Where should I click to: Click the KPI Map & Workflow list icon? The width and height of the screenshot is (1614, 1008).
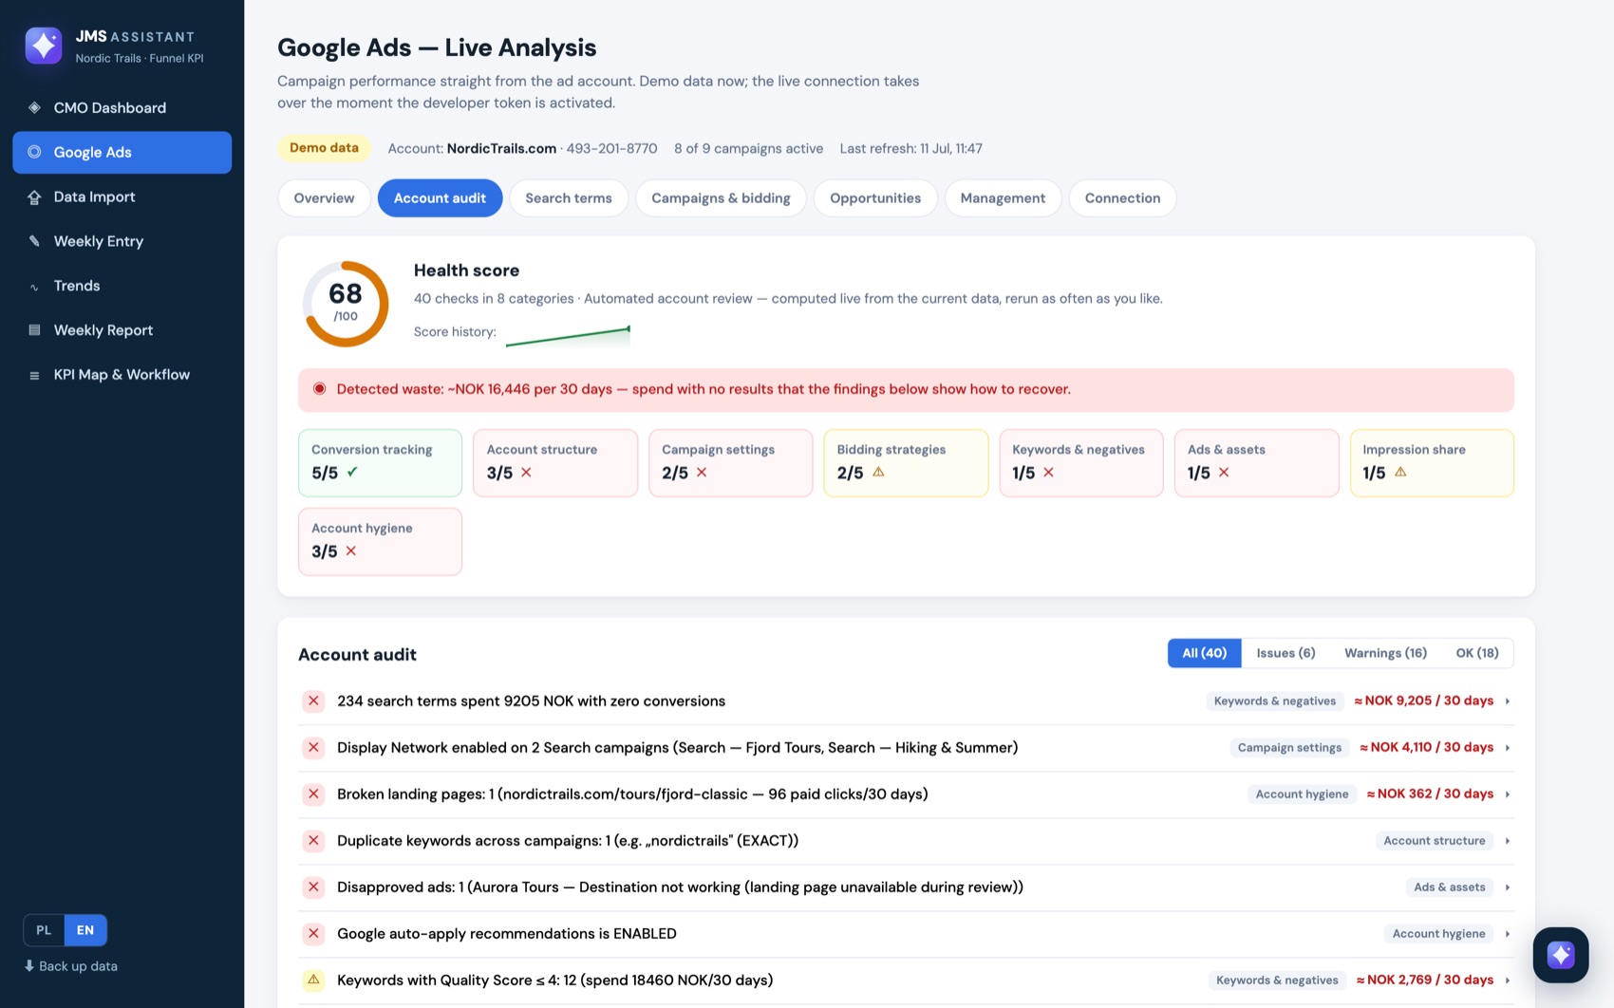34,375
